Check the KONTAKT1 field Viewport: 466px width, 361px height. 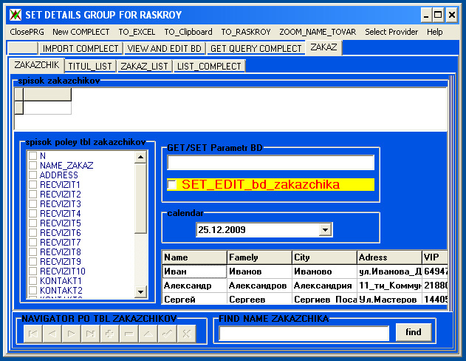pos(32,280)
